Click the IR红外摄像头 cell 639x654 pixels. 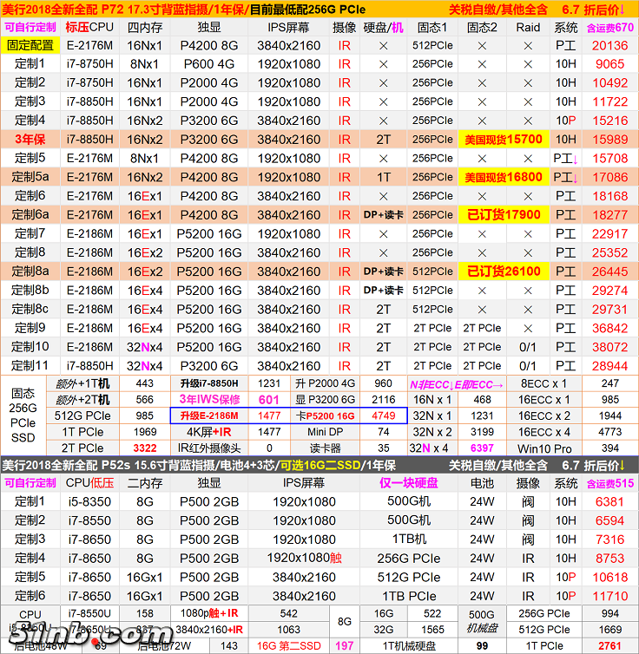208,448
